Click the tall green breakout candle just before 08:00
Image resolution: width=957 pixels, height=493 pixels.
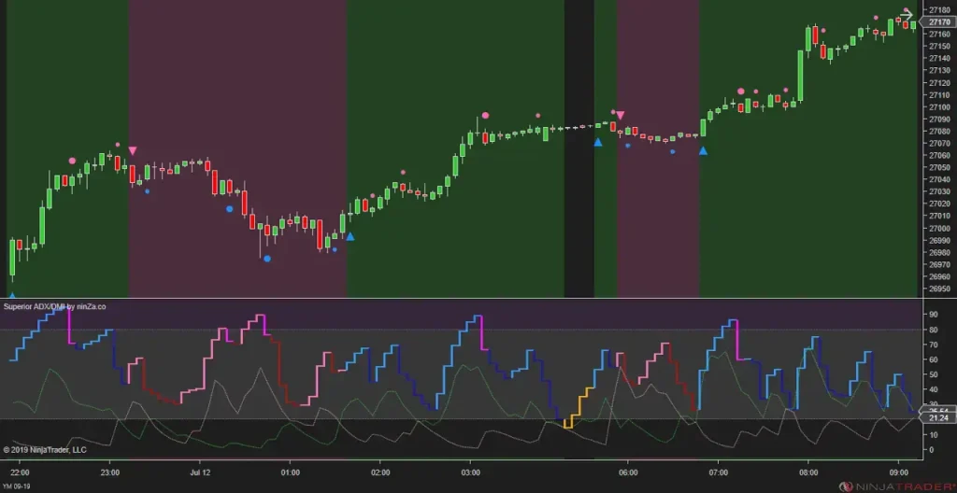(x=800, y=76)
